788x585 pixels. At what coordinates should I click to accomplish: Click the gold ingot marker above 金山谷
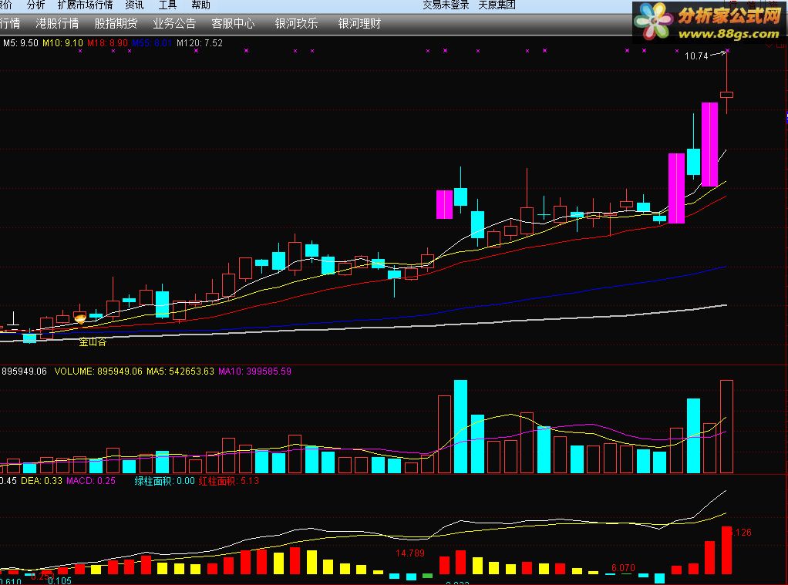80,318
